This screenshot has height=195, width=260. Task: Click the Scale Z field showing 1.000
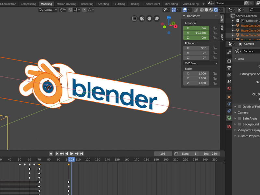[x=196, y=83]
